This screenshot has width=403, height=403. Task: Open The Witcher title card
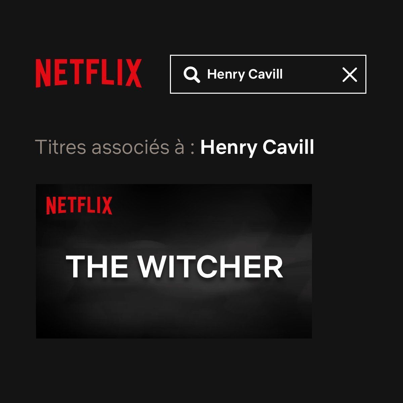pyautogui.click(x=174, y=261)
